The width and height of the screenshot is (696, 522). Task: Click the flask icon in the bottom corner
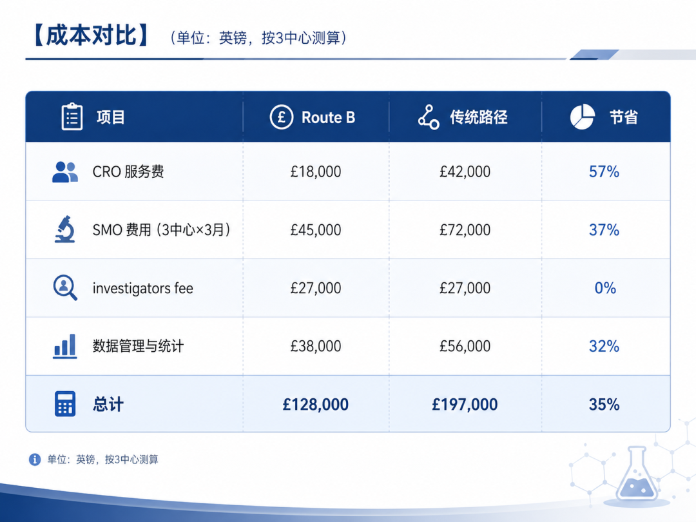pyautogui.click(x=637, y=474)
